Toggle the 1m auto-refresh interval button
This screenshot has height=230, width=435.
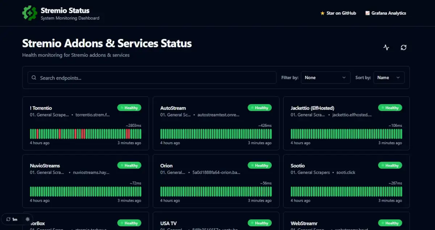(x=12, y=219)
